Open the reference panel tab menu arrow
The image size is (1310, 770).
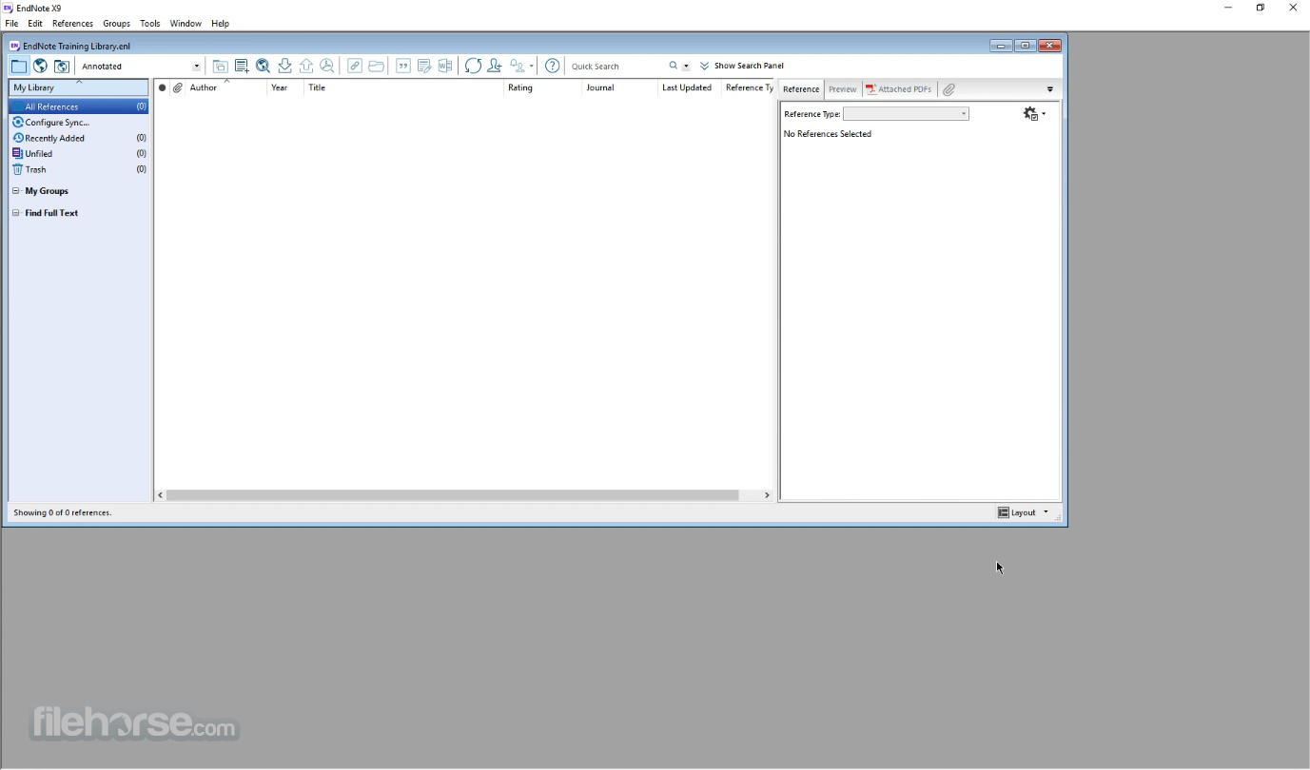tap(1050, 89)
